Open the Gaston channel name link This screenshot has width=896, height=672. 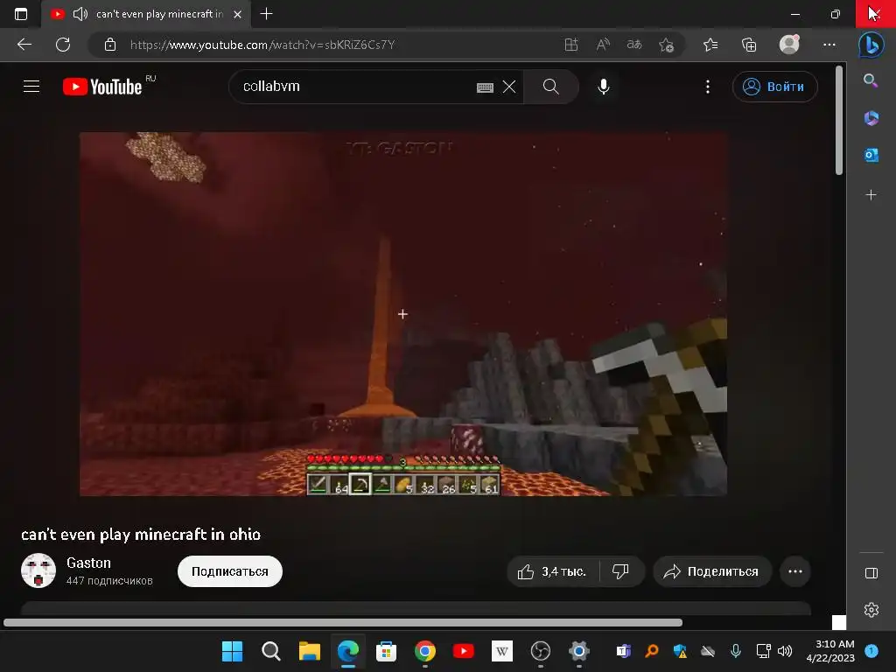[x=88, y=563]
